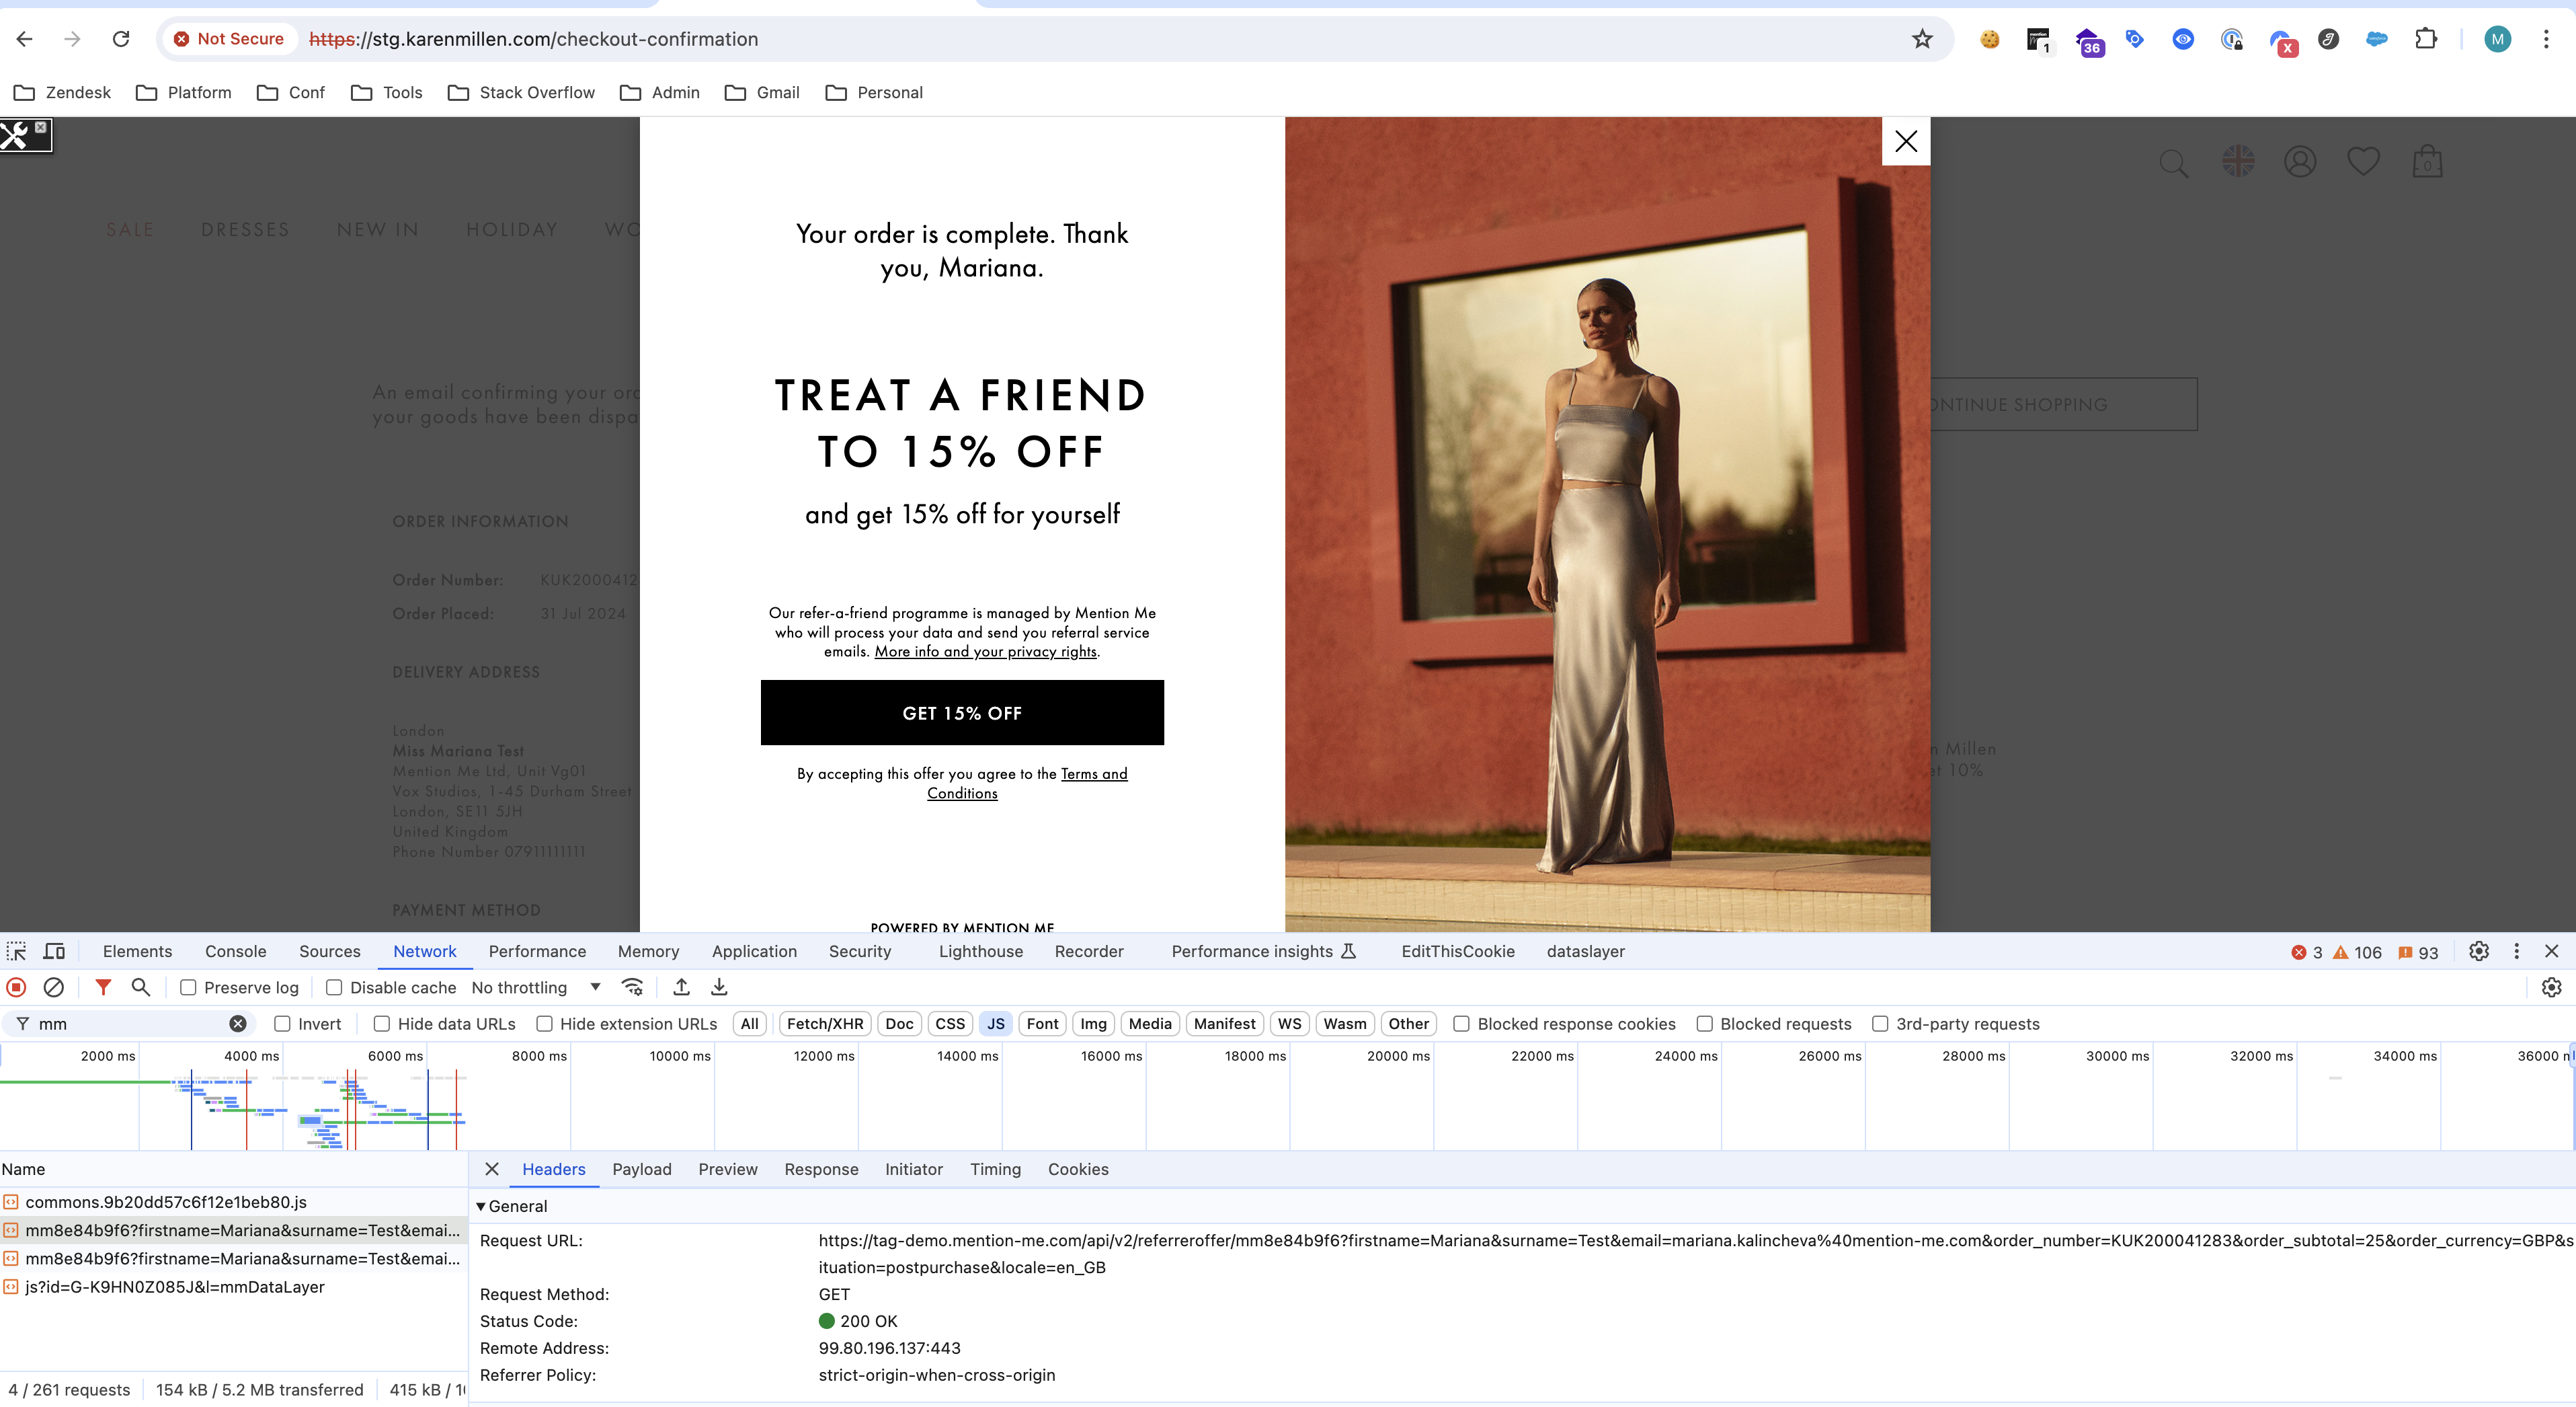Open the Zendesk bookmarks folder

tap(62, 92)
